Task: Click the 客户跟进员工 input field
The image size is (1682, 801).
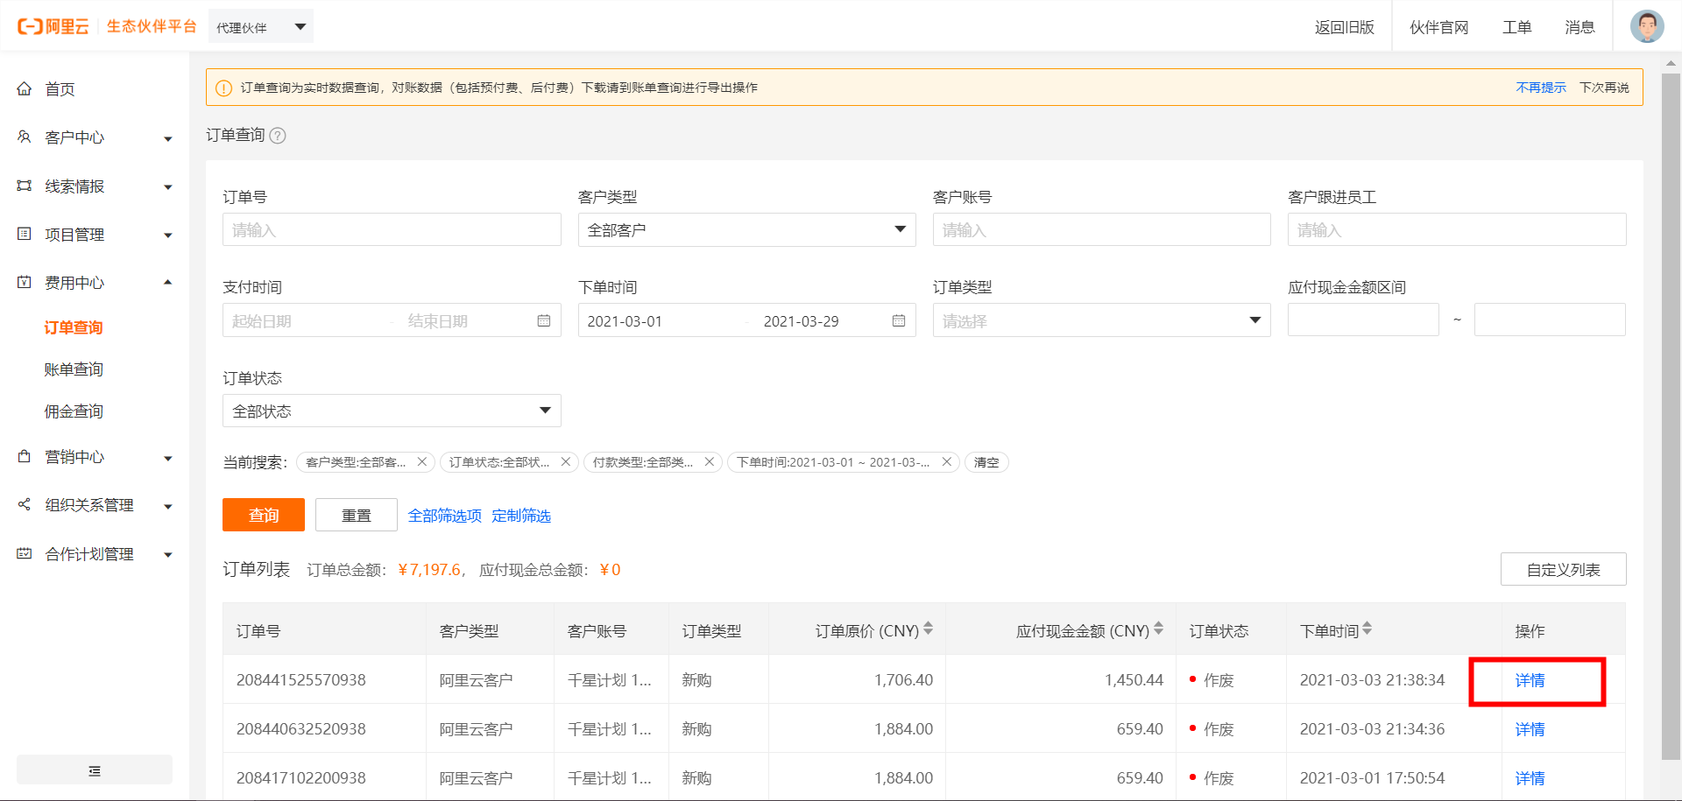Action: [1457, 229]
